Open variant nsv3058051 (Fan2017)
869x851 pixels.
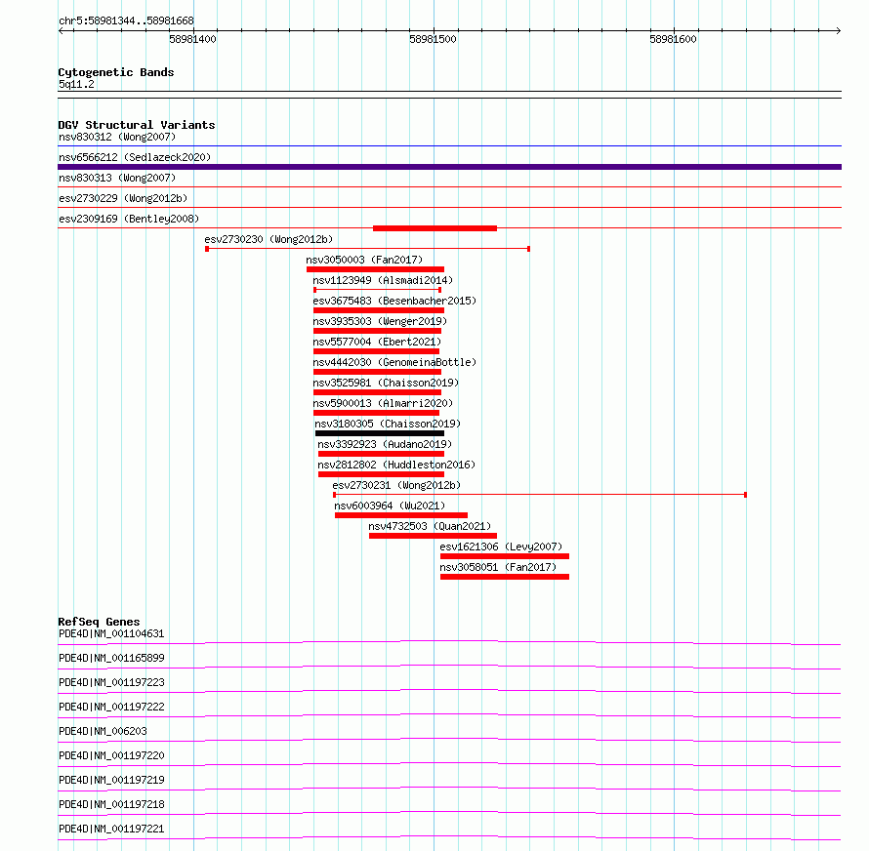[498, 567]
